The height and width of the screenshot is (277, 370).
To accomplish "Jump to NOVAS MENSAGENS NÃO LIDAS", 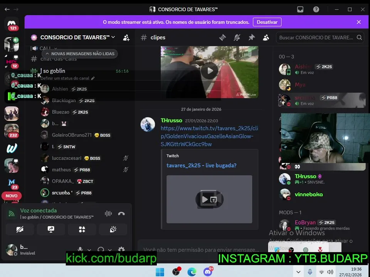I will [79, 54].
